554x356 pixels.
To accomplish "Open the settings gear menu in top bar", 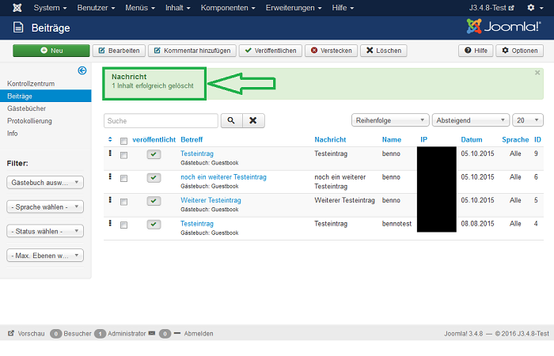I will [533, 7].
